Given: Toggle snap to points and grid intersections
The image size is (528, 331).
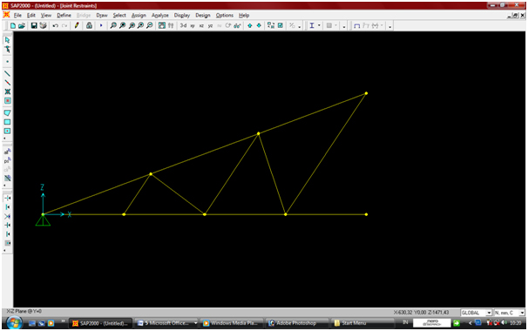Looking at the screenshot, I should (x=7, y=198).
